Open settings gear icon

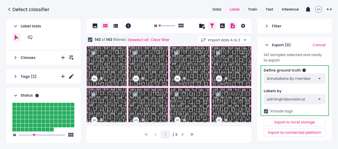[243, 26]
